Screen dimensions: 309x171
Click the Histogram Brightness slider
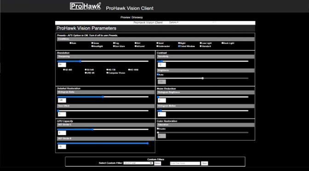tap(203, 97)
